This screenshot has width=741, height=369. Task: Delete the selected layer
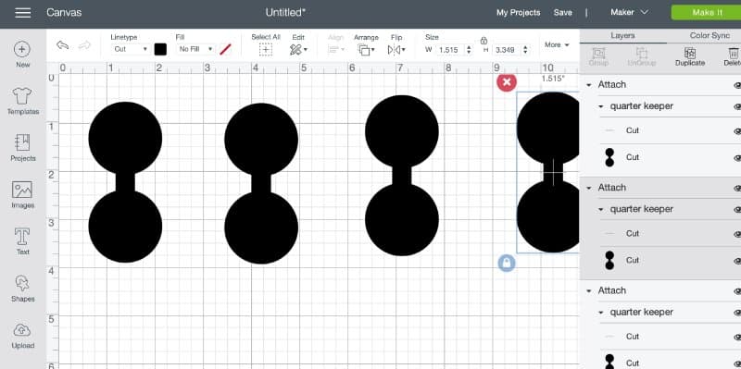733,56
